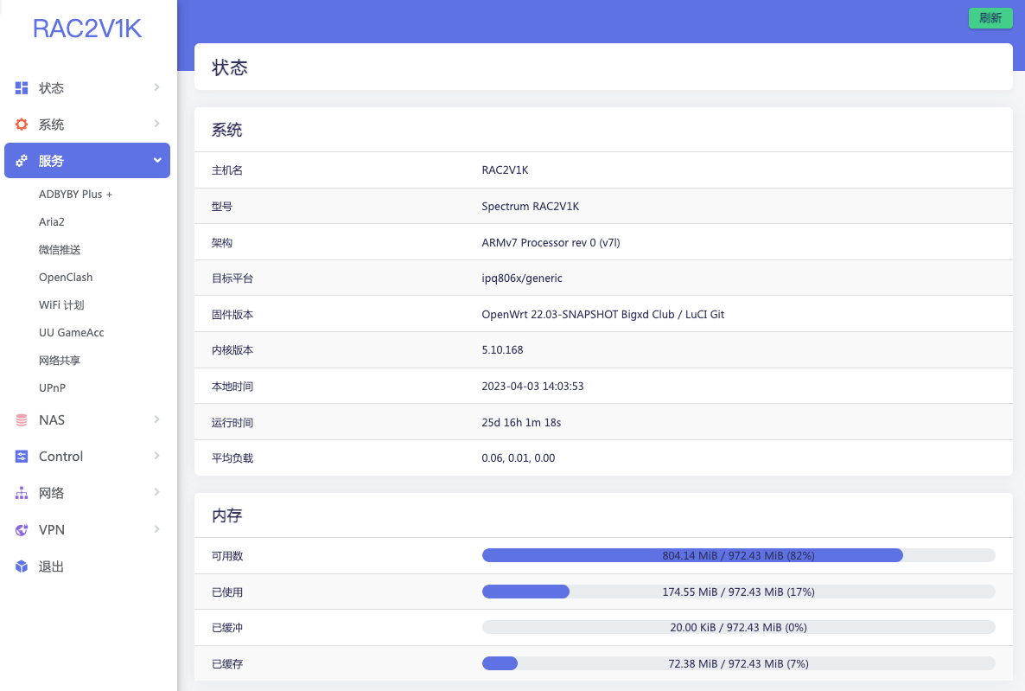
Task: Collapse the 服务 submenu
Action: pyautogui.click(x=156, y=160)
